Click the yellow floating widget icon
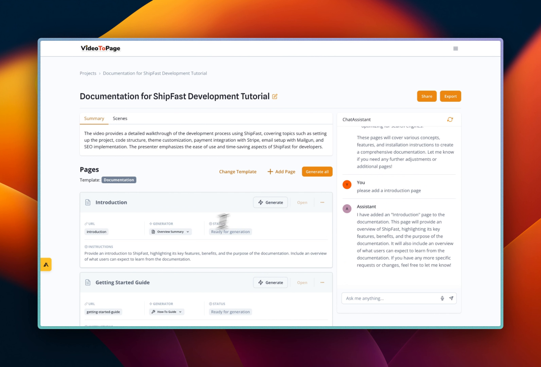This screenshot has width=541, height=367. point(46,265)
